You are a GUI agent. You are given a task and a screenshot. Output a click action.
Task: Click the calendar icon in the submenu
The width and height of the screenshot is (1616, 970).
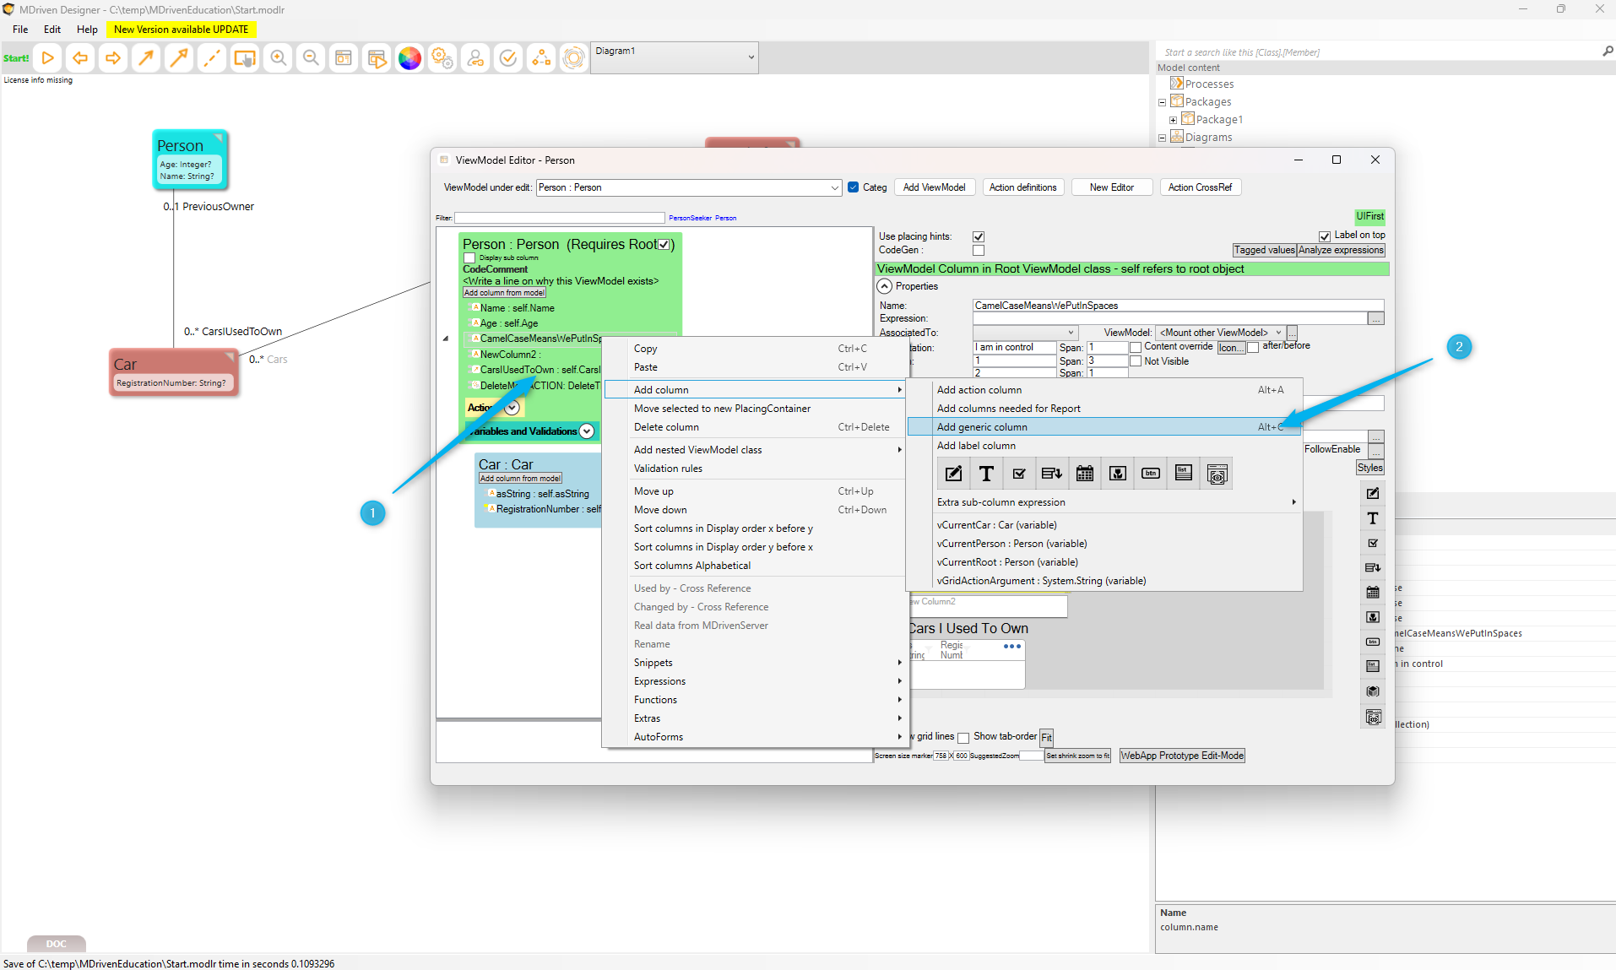pyautogui.click(x=1085, y=474)
